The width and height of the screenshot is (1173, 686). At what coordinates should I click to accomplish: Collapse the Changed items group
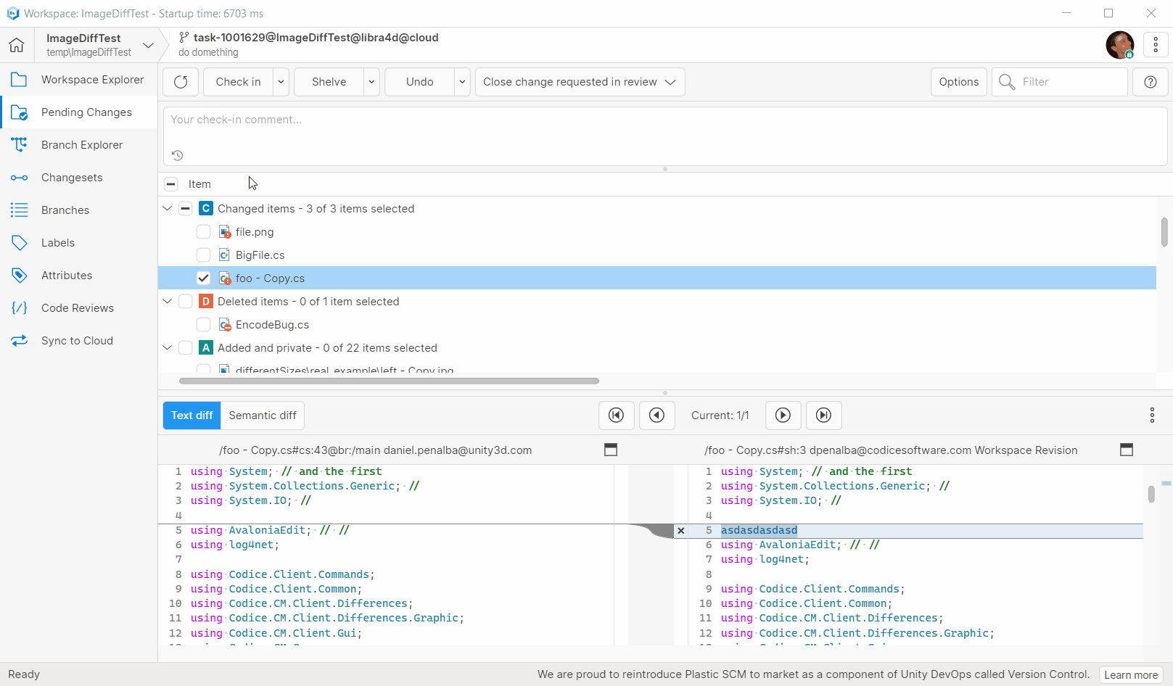coord(167,208)
